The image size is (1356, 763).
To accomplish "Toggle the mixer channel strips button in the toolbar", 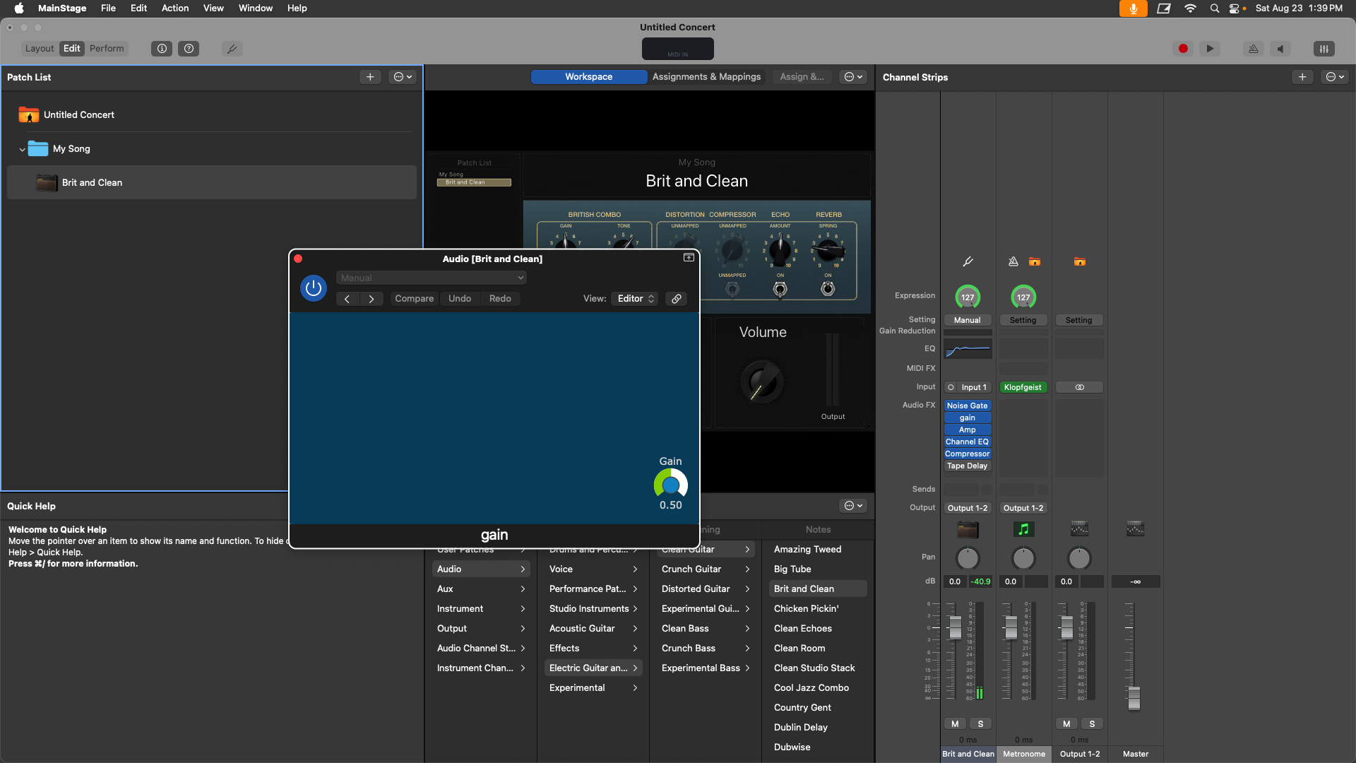I will 1324,49.
